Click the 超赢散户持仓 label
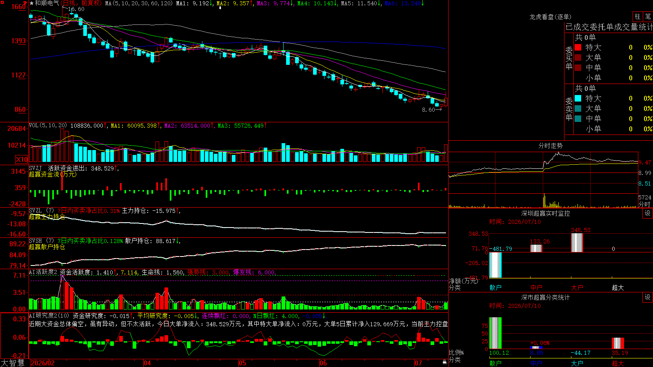Viewport: 653px width, 367px height. 47,247
